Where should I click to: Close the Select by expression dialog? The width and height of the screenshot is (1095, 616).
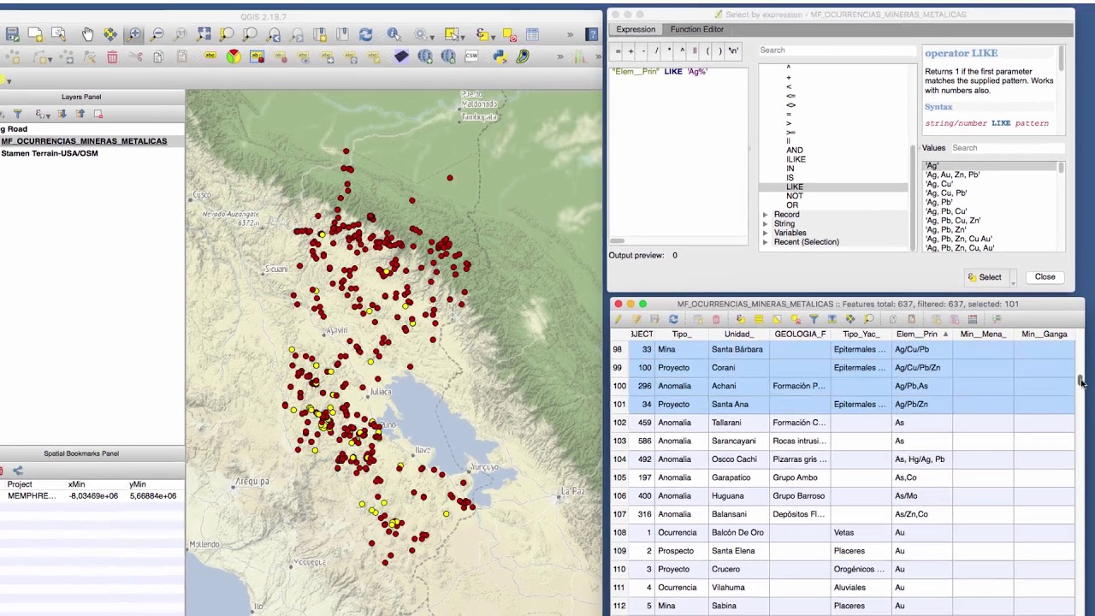pos(1045,277)
